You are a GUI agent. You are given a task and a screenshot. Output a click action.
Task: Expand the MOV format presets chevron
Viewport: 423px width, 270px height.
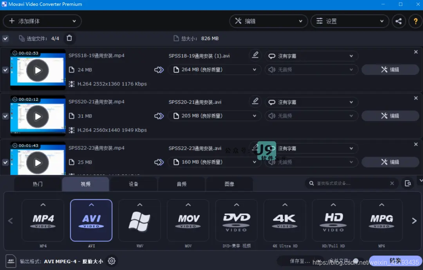point(188,205)
